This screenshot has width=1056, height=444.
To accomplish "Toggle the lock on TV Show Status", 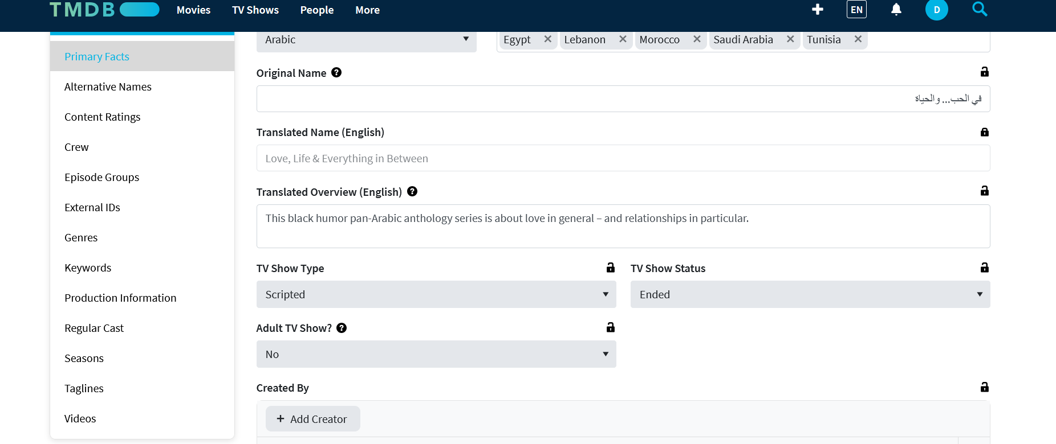I will click(x=984, y=268).
